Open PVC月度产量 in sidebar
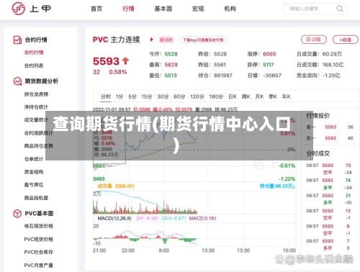 click(39, 266)
